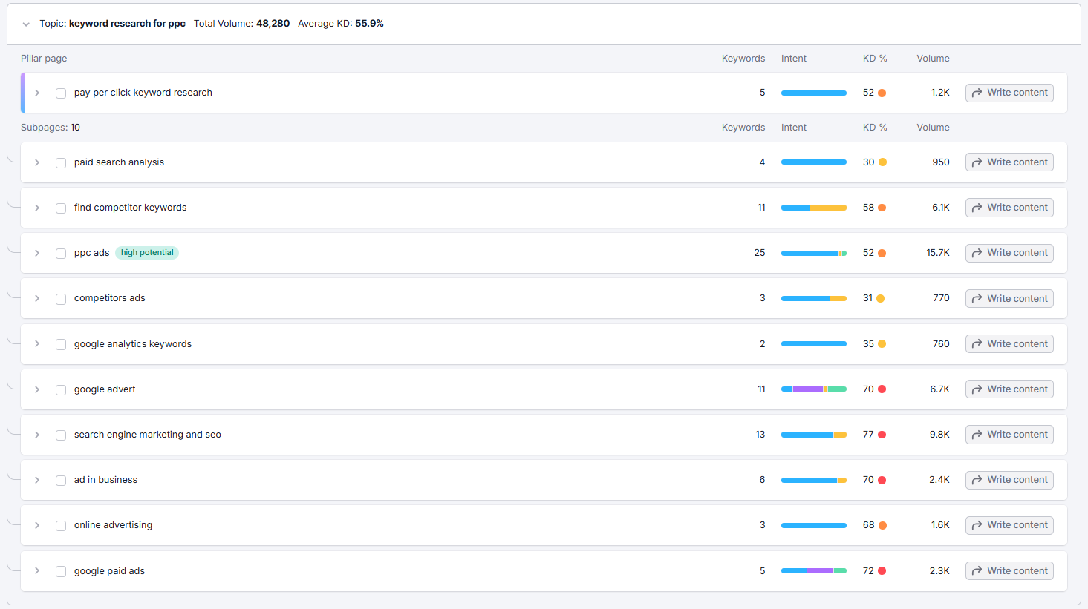Click the Total Volume 48,280 value
This screenshot has width=1088, height=609.
tap(273, 24)
